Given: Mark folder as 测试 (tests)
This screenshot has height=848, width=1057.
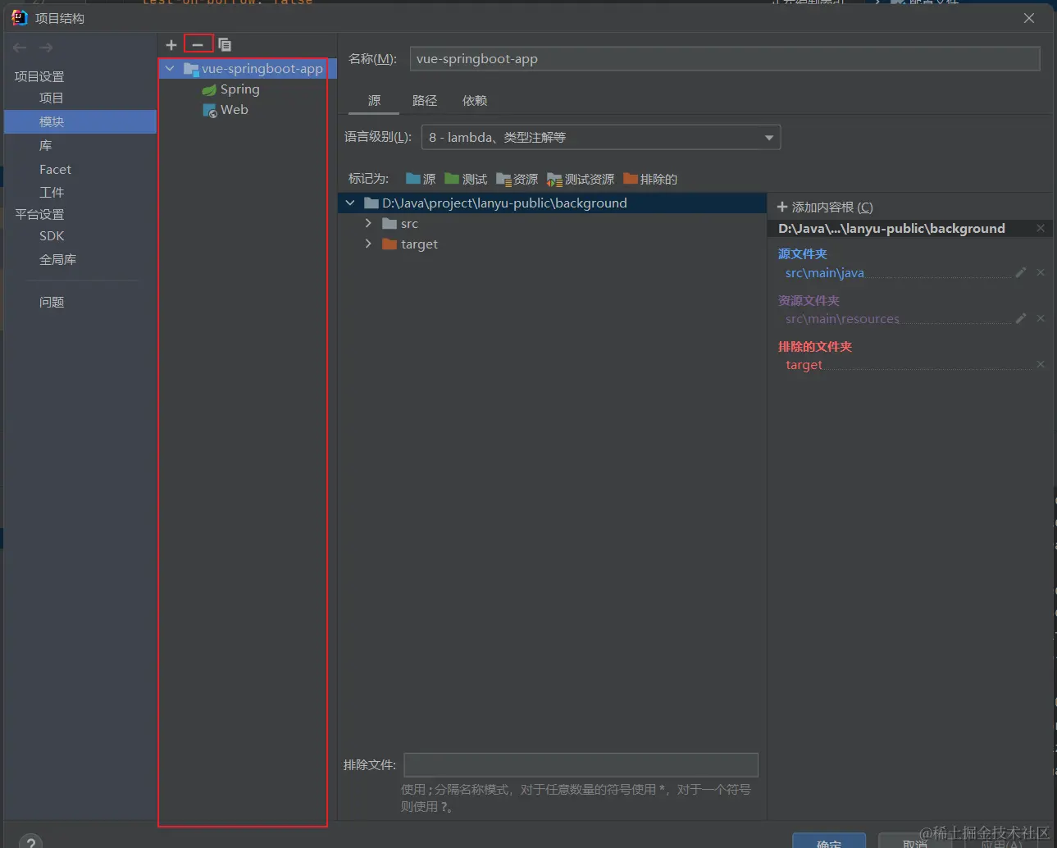Looking at the screenshot, I should [x=466, y=179].
